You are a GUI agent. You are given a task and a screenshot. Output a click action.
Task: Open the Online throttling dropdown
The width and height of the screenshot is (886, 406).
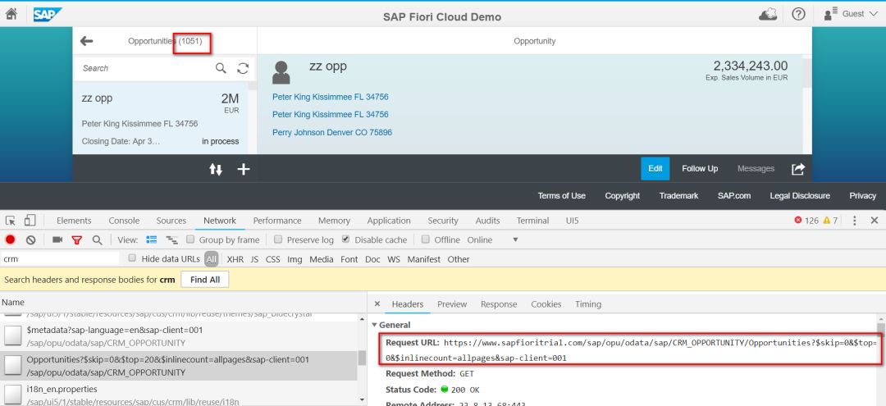point(492,240)
